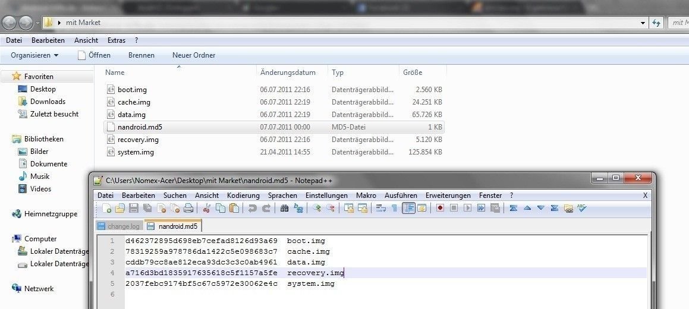Click the X document-close button in Notepad++ menu bar
This screenshot has width=689, height=309.
(x=645, y=196)
